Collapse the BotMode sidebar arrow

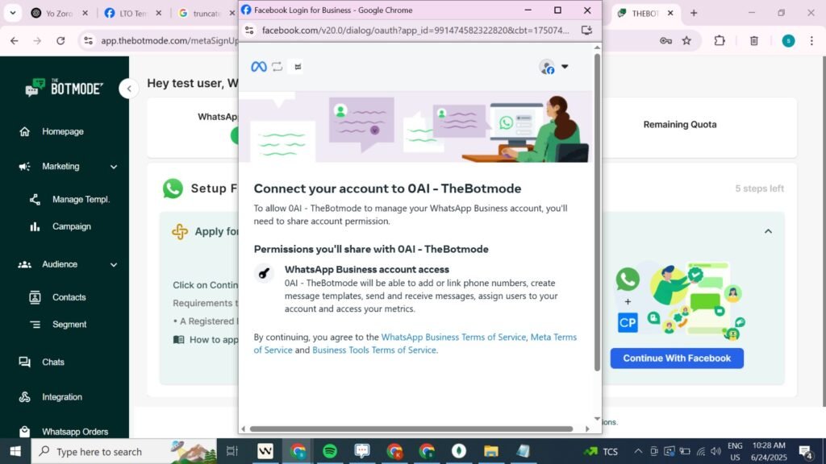coord(128,89)
